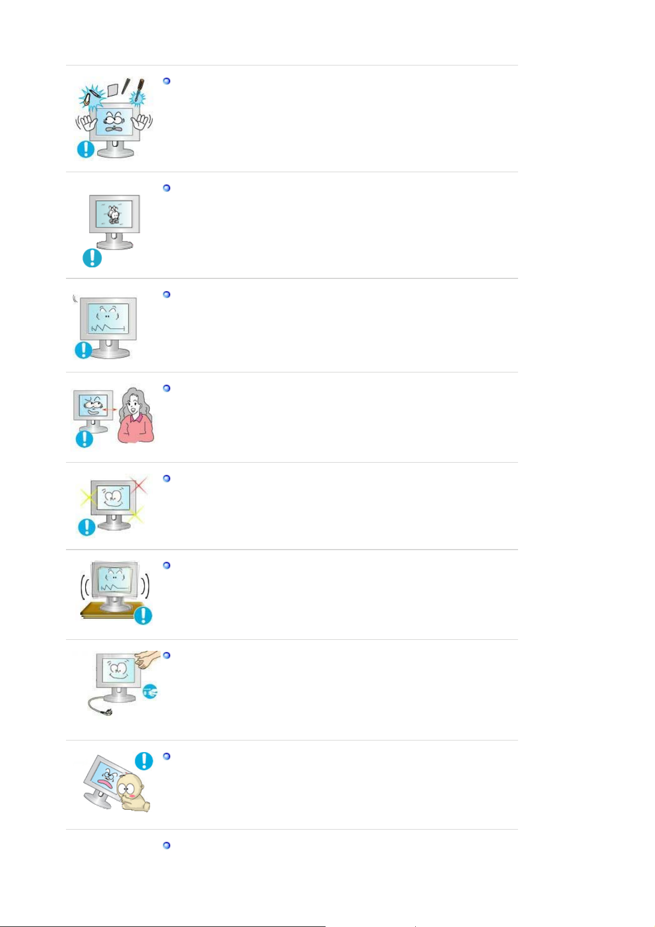Click the unplug power-cord icon beside the touched monitor
655x927 pixels.
tap(150, 693)
